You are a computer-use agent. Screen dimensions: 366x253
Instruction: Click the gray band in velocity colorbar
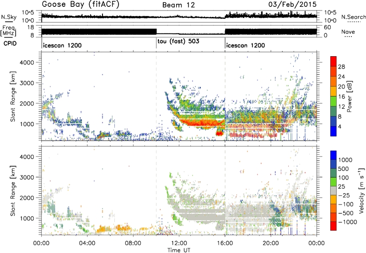click(x=334, y=190)
